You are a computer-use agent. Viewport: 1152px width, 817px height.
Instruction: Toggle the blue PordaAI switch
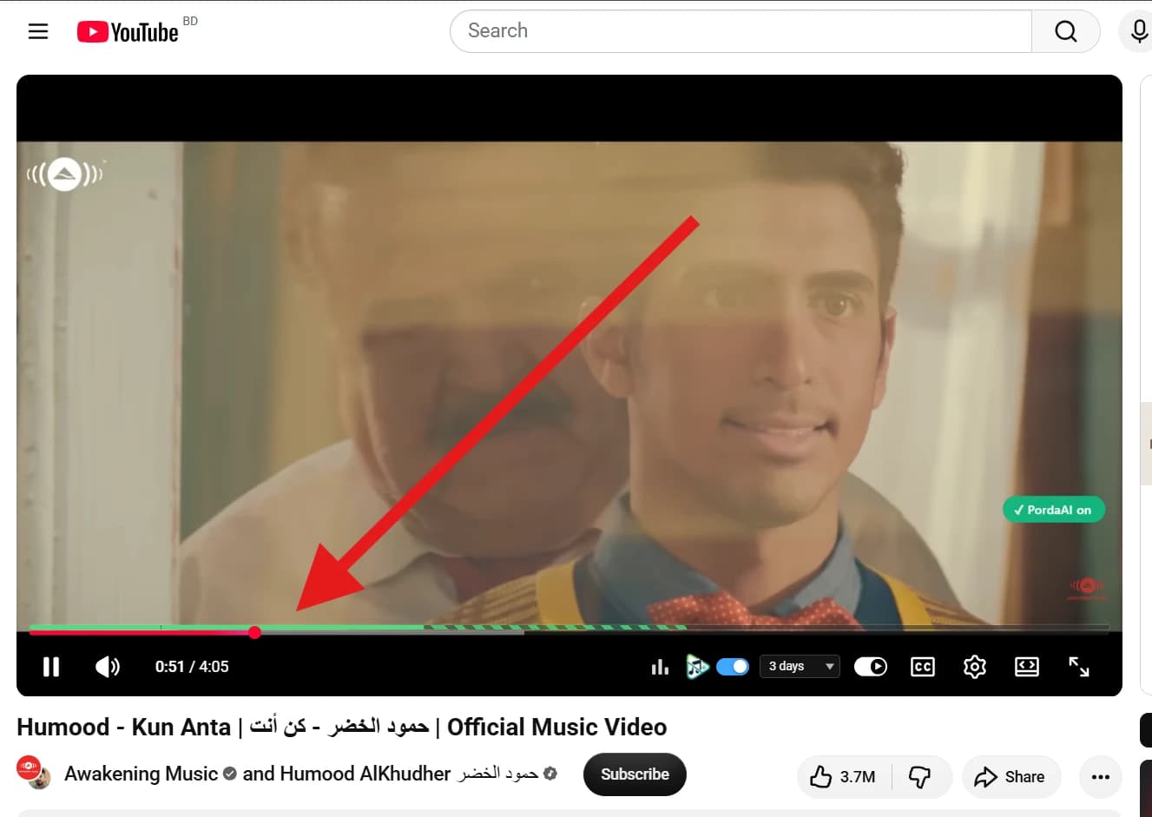(733, 667)
